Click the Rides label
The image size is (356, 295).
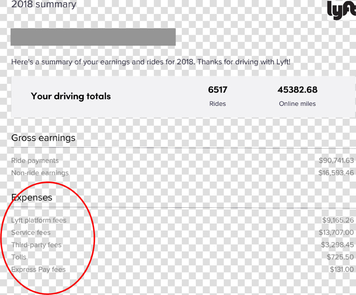click(x=217, y=104)
